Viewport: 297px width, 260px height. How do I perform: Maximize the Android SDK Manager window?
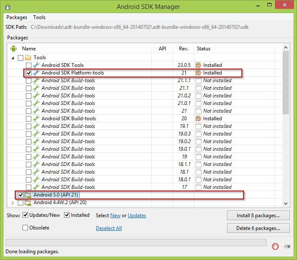[269, 5]
